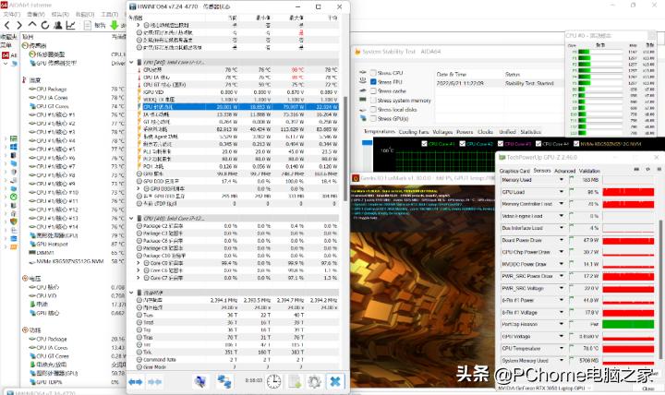Open the GPU Load sensor dropdown in GPU-Z
The image size is (665, 395).
562,192
